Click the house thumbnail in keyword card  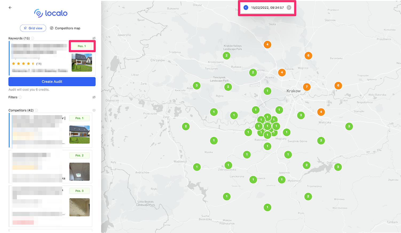coord(82,63)
